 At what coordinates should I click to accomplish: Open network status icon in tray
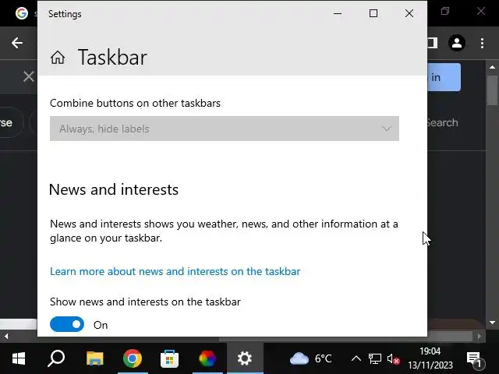click(x=374, y=358)
